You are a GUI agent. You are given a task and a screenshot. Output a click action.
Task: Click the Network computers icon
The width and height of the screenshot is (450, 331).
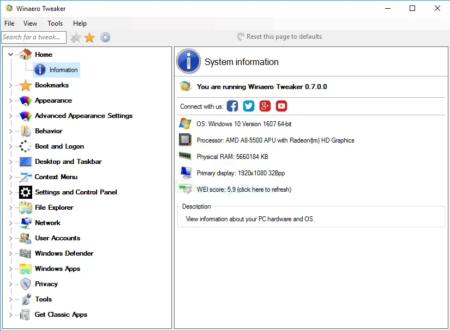point(26,223)
